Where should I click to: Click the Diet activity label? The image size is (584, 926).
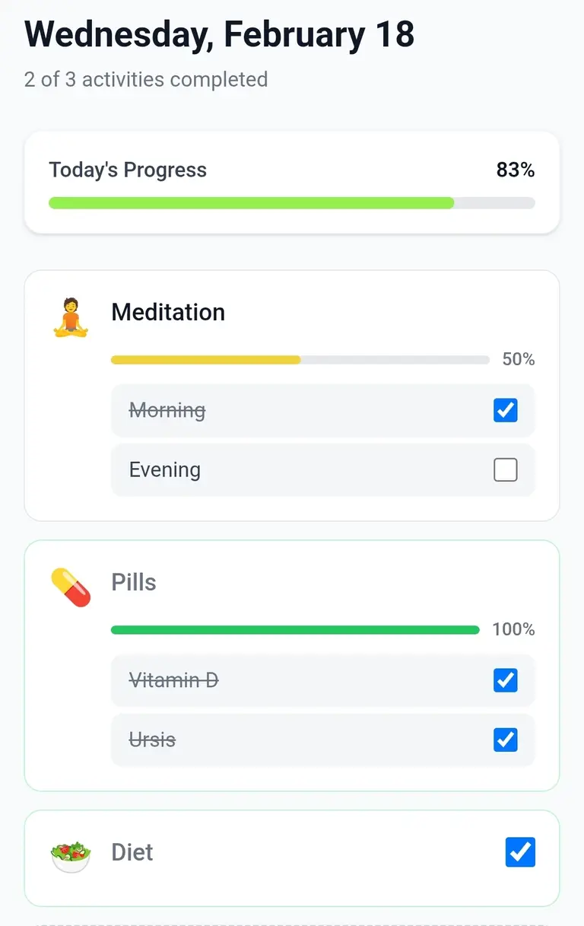point(132,852)
